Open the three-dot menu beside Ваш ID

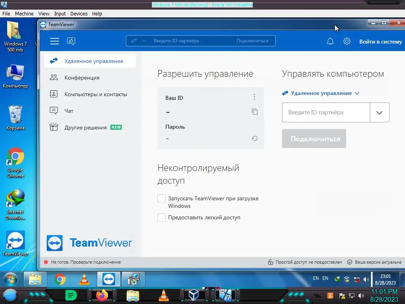point(254,97)
